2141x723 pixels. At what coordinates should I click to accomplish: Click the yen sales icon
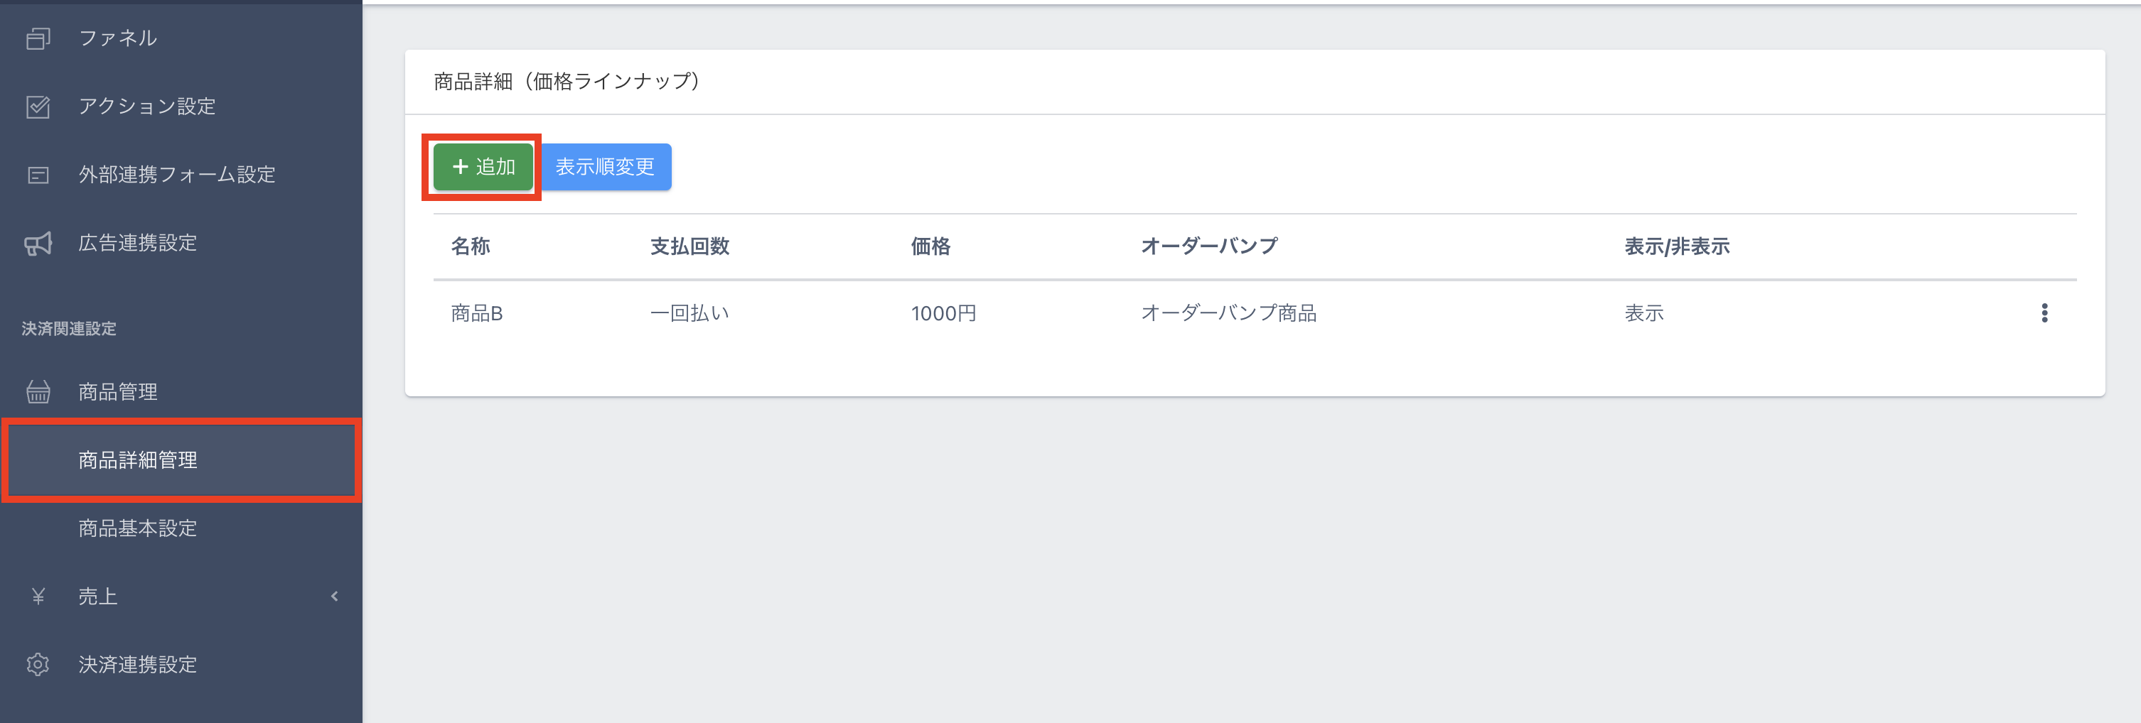tap(38, 596)
